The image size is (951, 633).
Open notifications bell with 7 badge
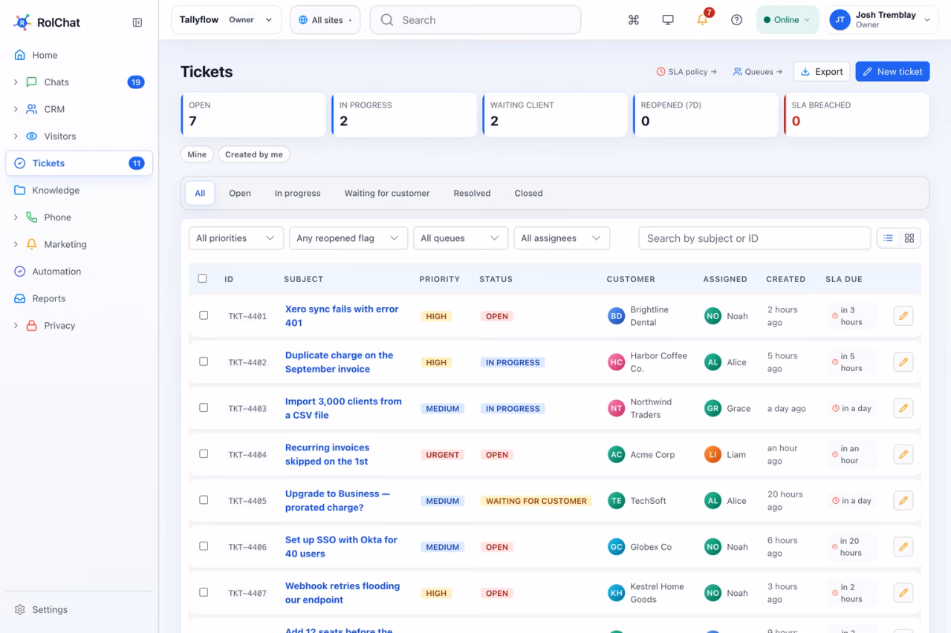point(702,20)
